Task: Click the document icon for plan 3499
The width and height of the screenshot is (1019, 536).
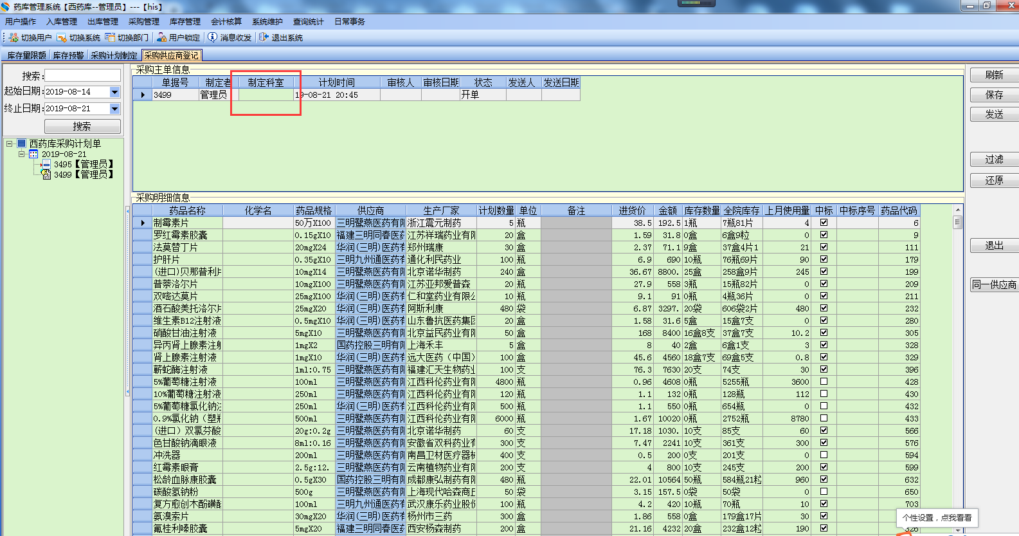Action: [x=46, y=174]
